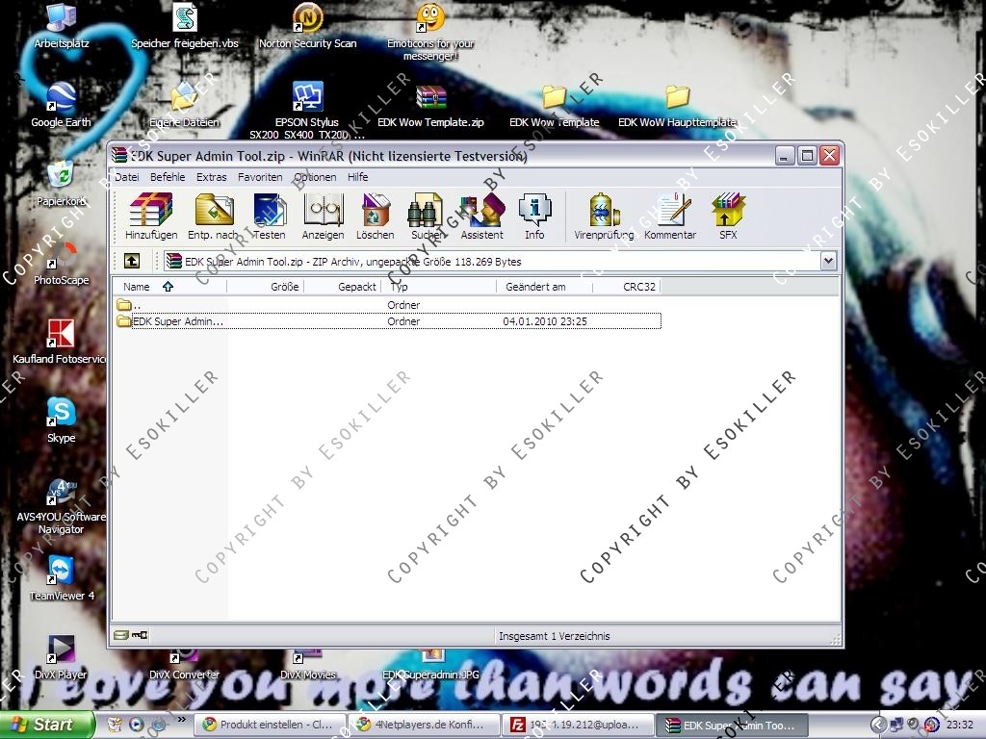Select the EDK Super Admin folder row
Screen dimensions: 986x739
pyautogui.click(x=387, y=321)
